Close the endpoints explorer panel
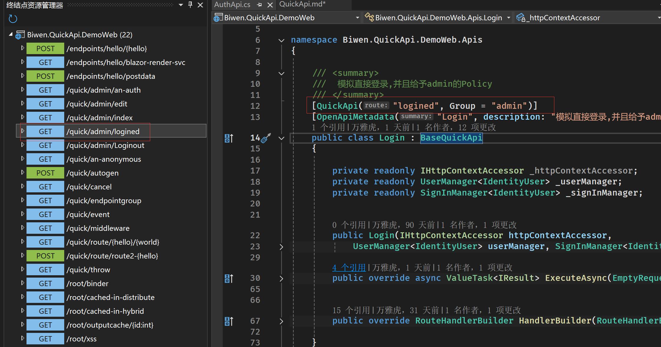Viewport: 661px width, 347px height. click(200, 5)
